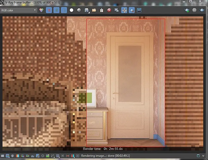
Task: Open the RGB color channel dropdown
Action: pos(19,10)
